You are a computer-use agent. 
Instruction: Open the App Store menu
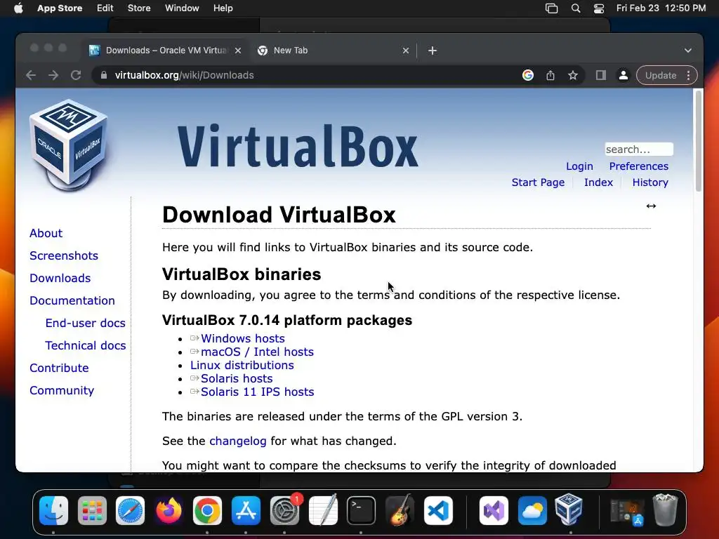point(60,8)
